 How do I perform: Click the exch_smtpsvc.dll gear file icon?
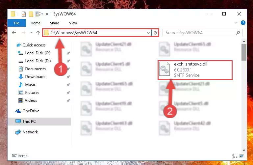(x=164, y=69)
